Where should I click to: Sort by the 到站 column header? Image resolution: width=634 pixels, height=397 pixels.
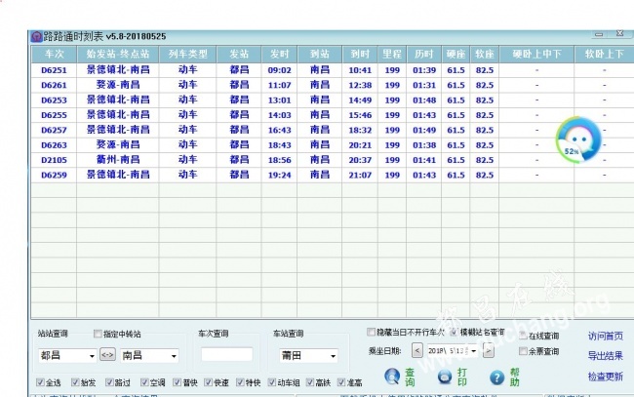point(319,55)
